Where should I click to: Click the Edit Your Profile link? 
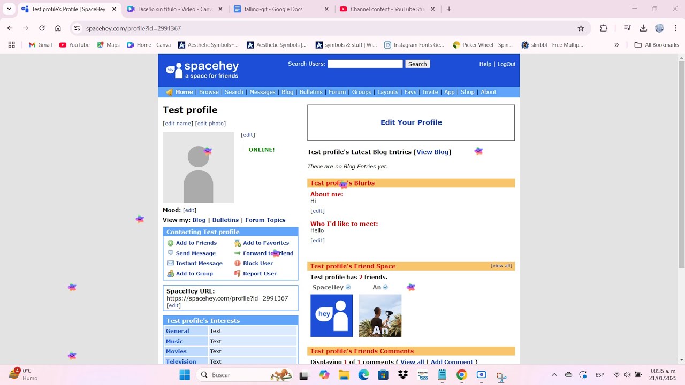411,122
